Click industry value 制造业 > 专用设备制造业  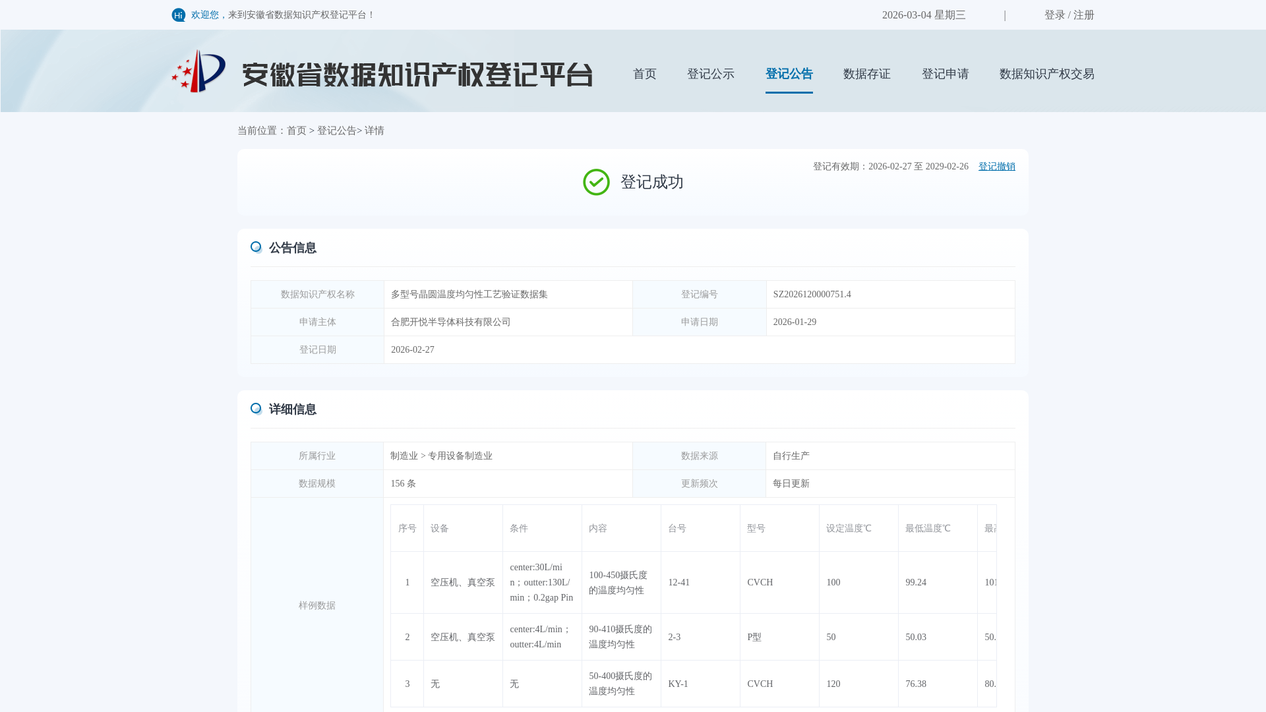pos(441,456)
